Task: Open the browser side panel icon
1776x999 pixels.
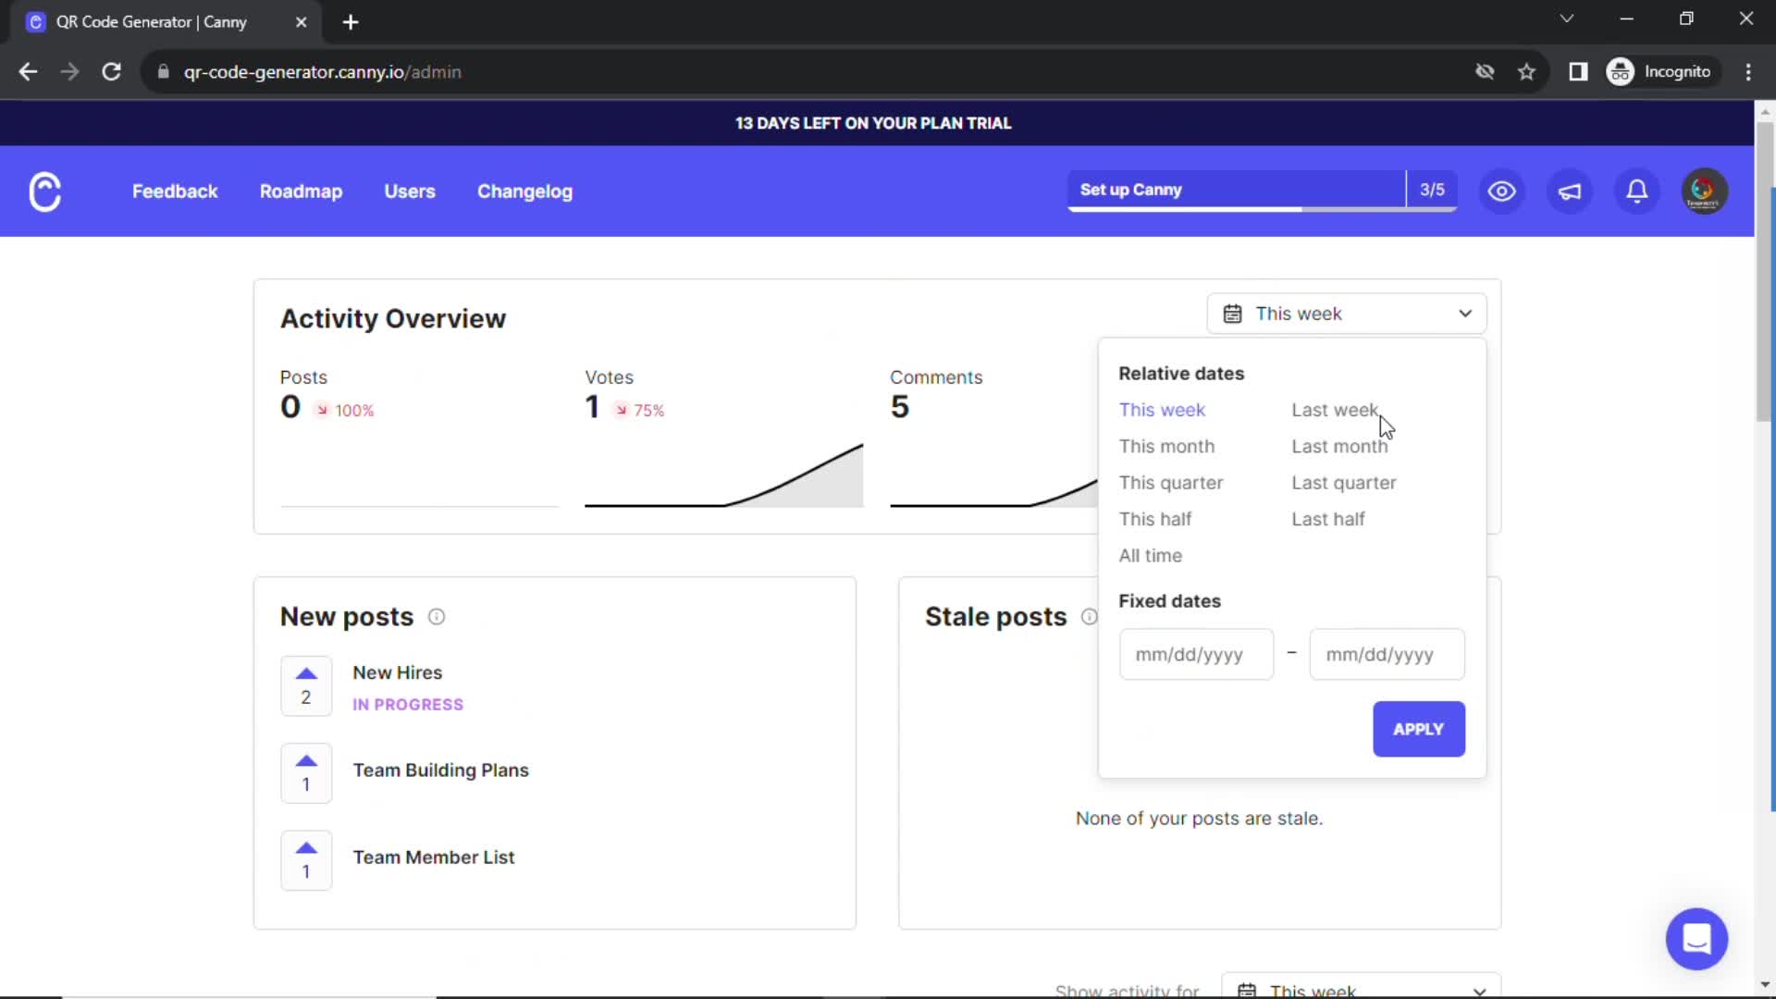Action: coord(1578,72)
